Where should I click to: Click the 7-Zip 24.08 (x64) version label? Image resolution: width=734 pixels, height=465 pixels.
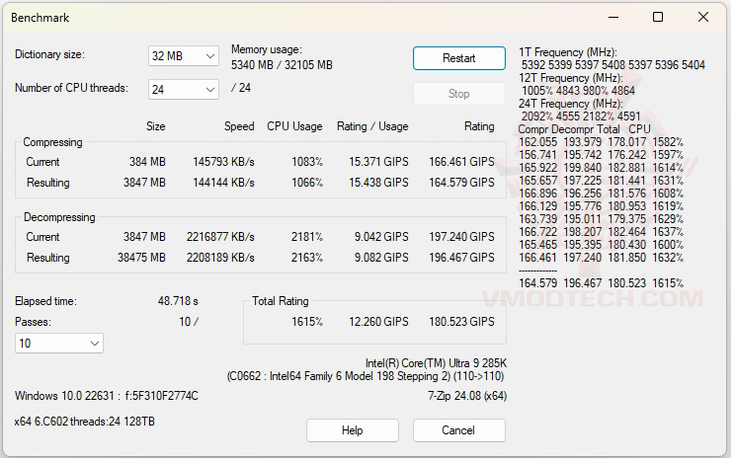(467, 396)
